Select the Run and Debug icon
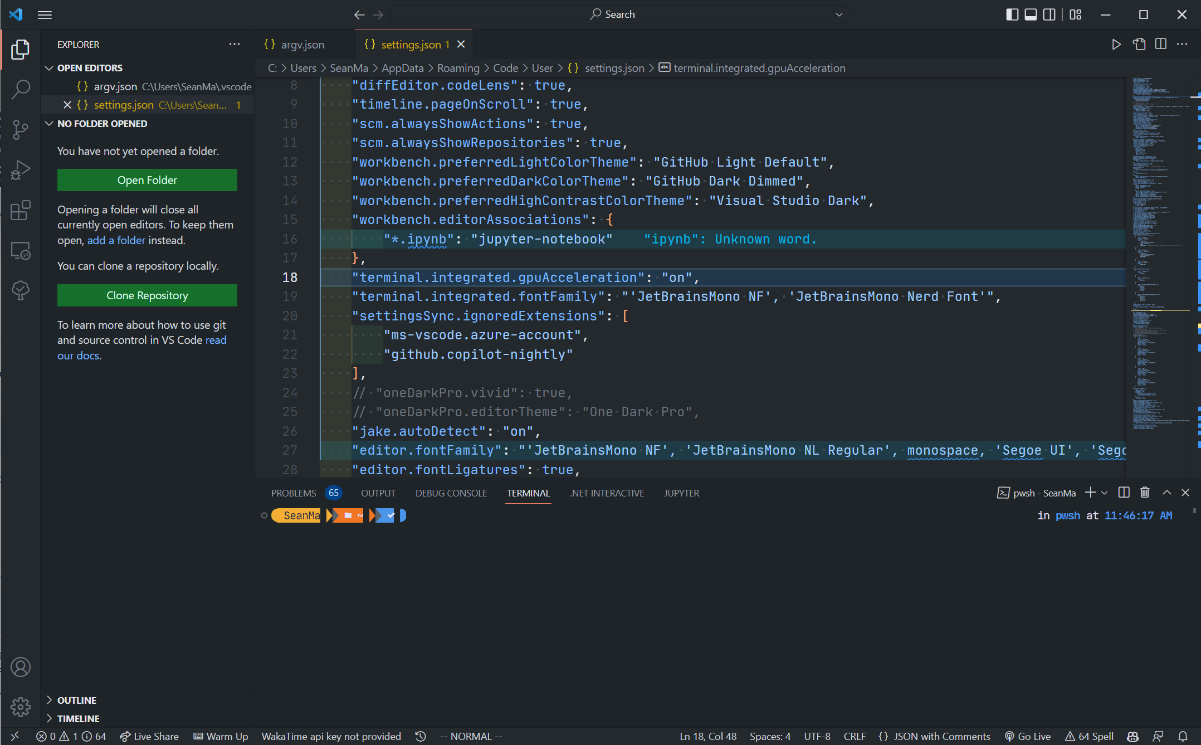The height and width of the screenshot is (745, 1201). pos(21,170)
